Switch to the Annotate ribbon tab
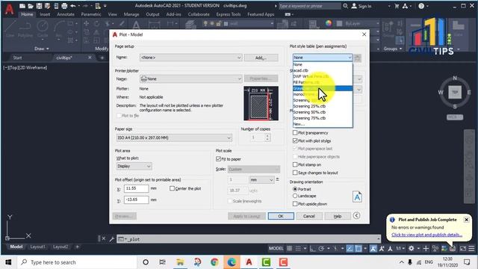The width and height of the screenshot is (478, 269). [65, 14]
